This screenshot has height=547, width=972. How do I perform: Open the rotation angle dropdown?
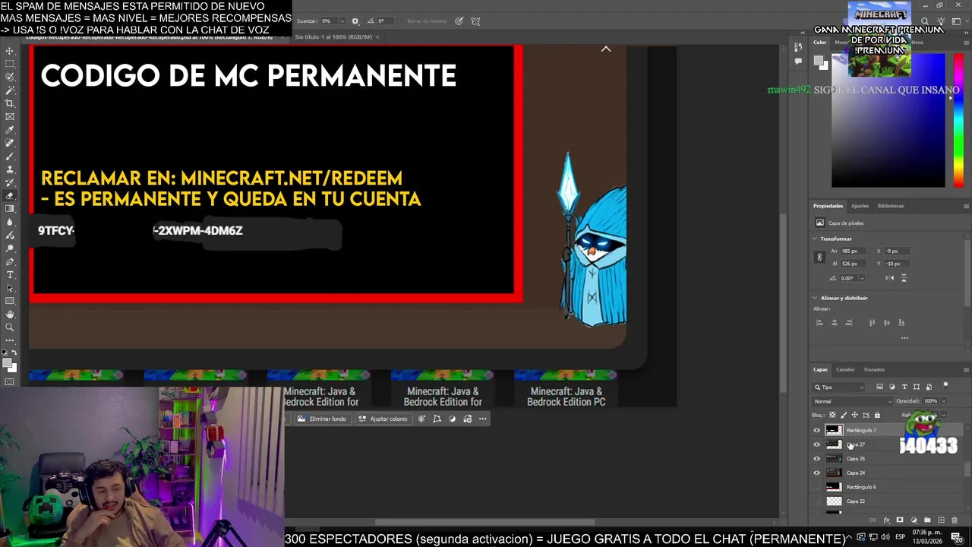click(862, 278)
